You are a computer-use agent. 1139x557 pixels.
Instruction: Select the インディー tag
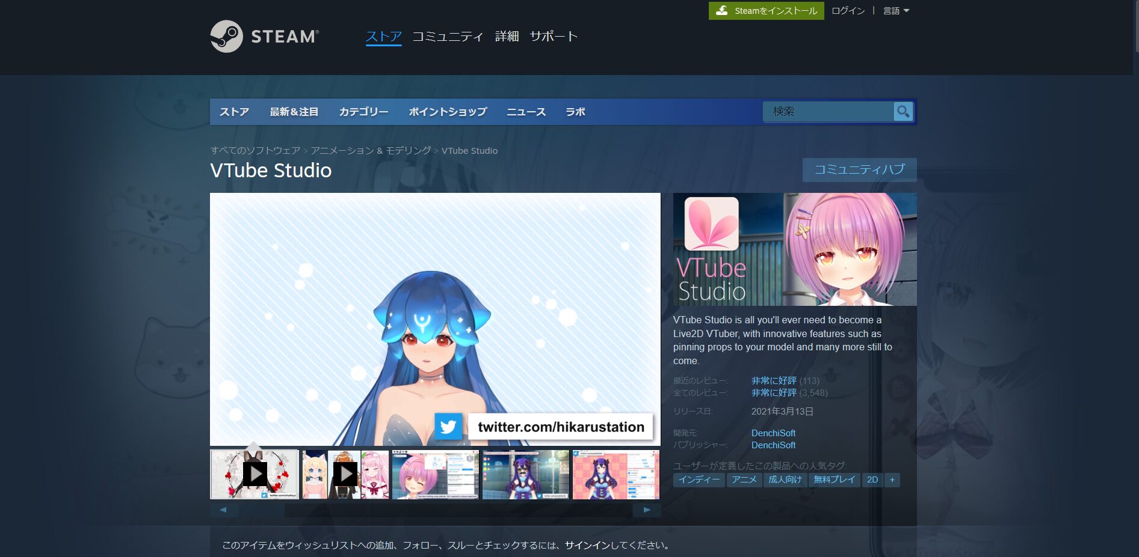coord(699,479)
